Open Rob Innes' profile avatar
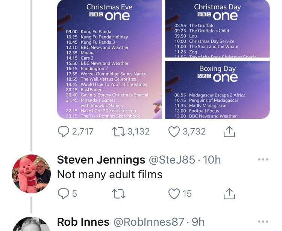 [x=32, y=225]
